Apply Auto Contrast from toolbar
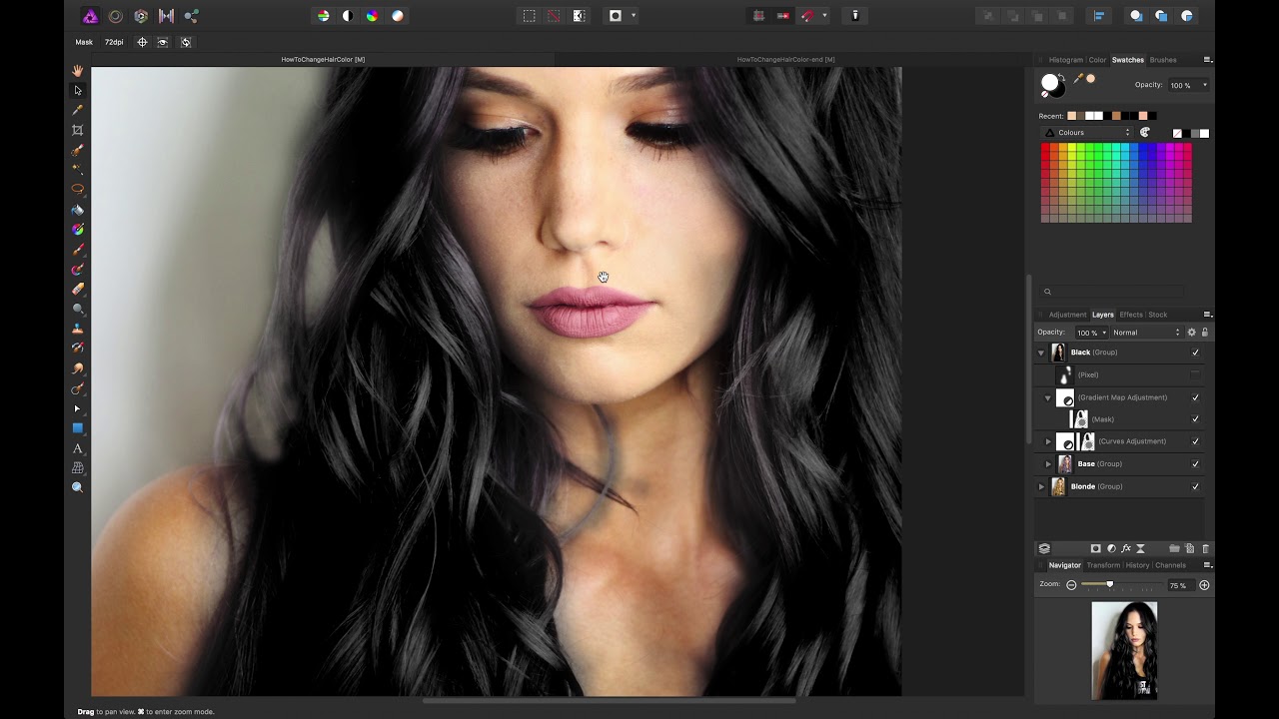Viewport: 1279px width, 719px height. 348,16
